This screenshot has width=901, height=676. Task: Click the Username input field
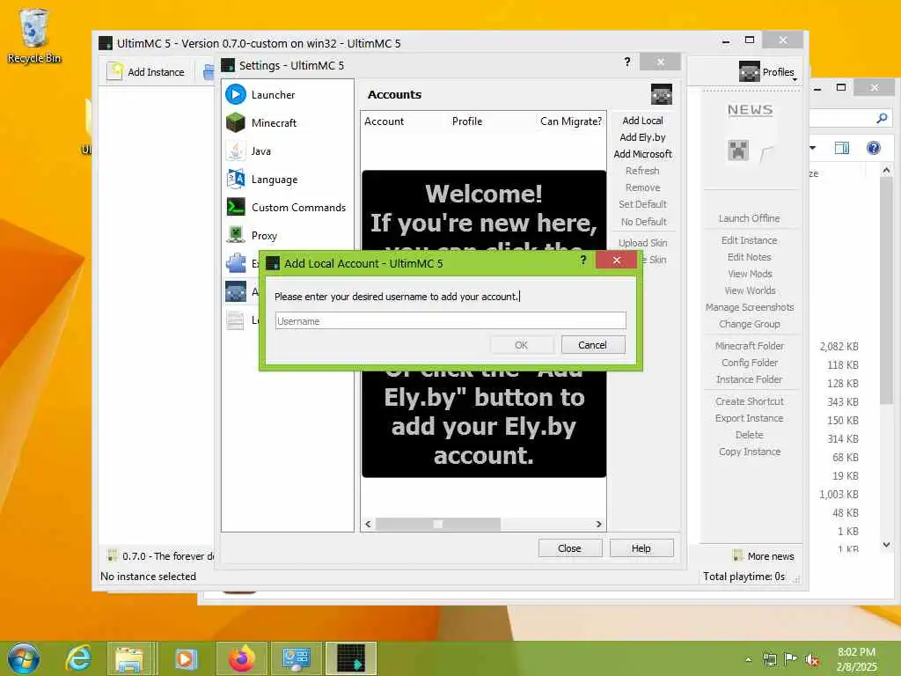click(450, 320)
